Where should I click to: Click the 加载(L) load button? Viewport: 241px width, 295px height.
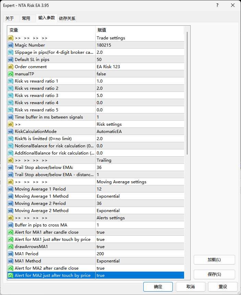pos(214,260)
